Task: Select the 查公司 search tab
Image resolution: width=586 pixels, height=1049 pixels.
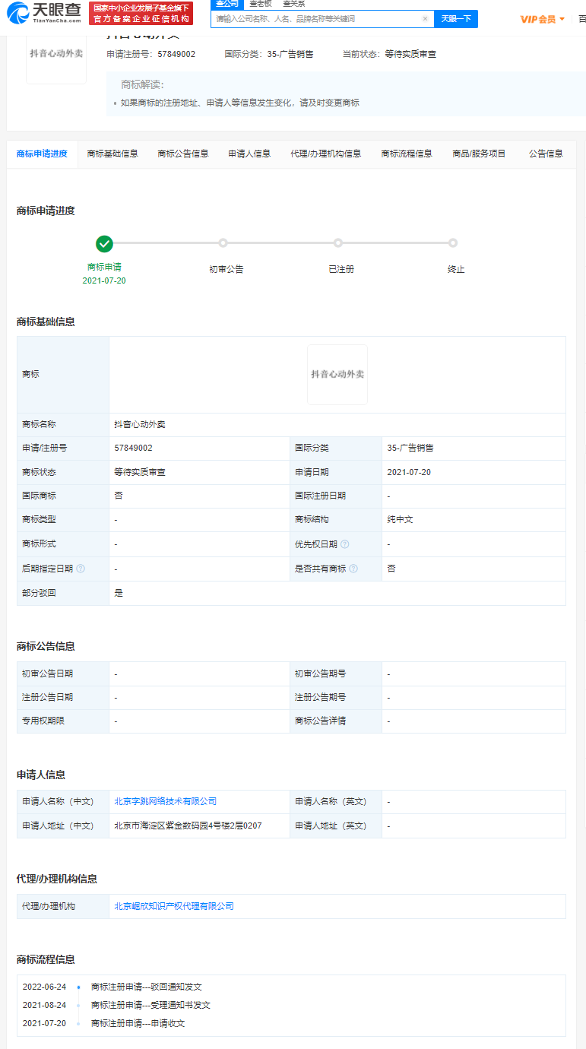Action: coord(226,4)
